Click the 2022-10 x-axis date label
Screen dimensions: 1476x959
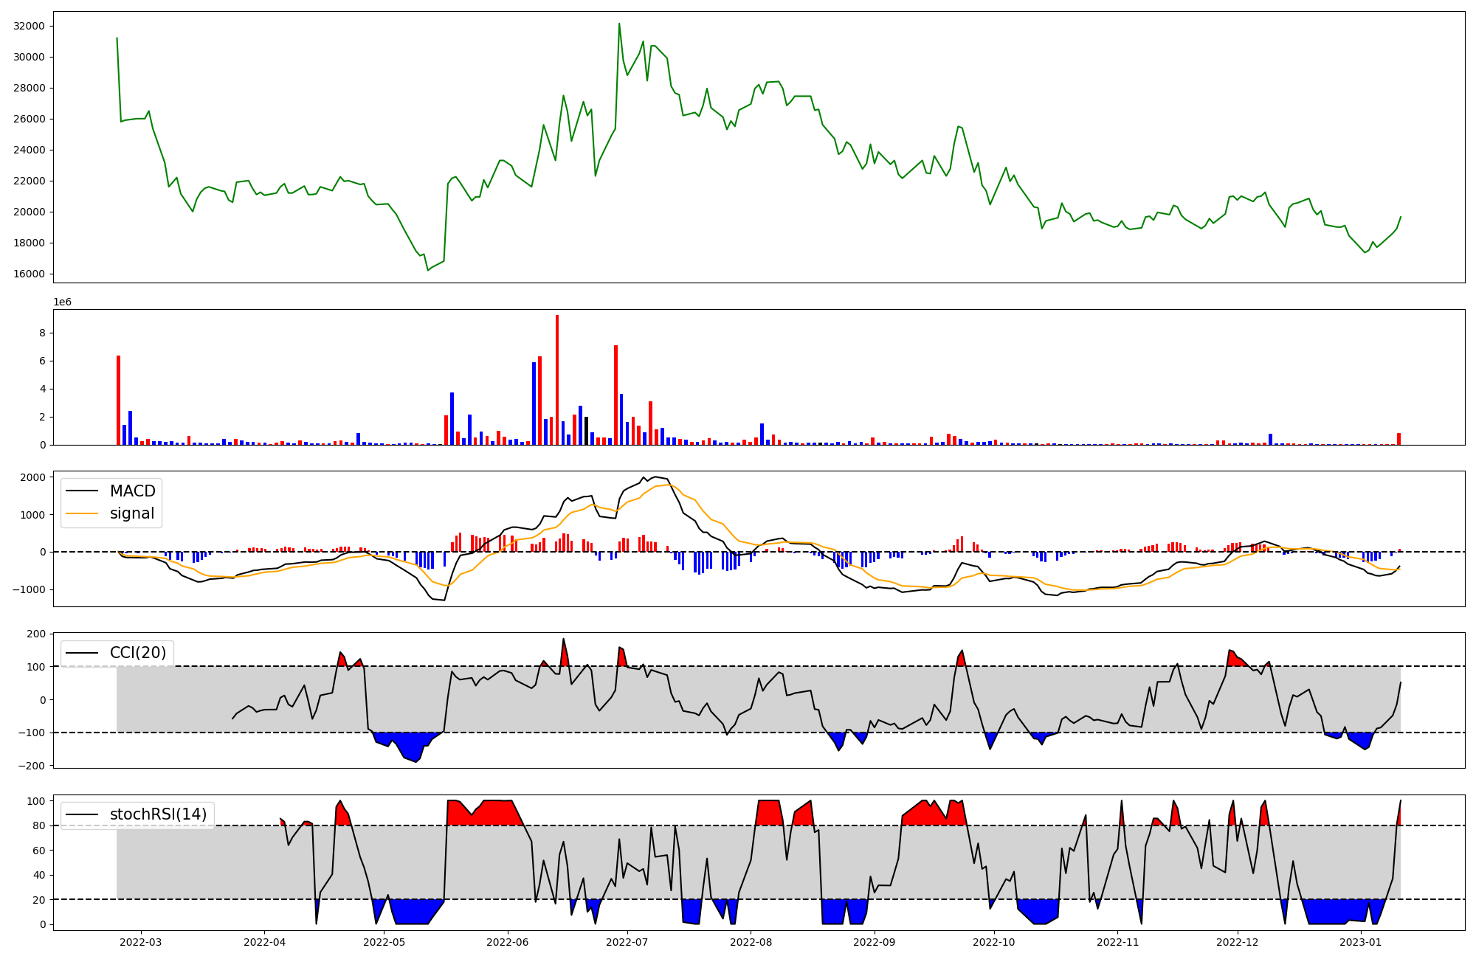[x=994, y=942]
